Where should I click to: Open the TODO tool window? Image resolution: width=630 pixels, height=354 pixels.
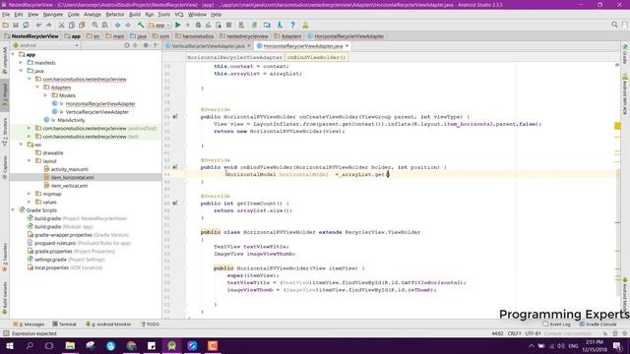click(x=151, y=324)
